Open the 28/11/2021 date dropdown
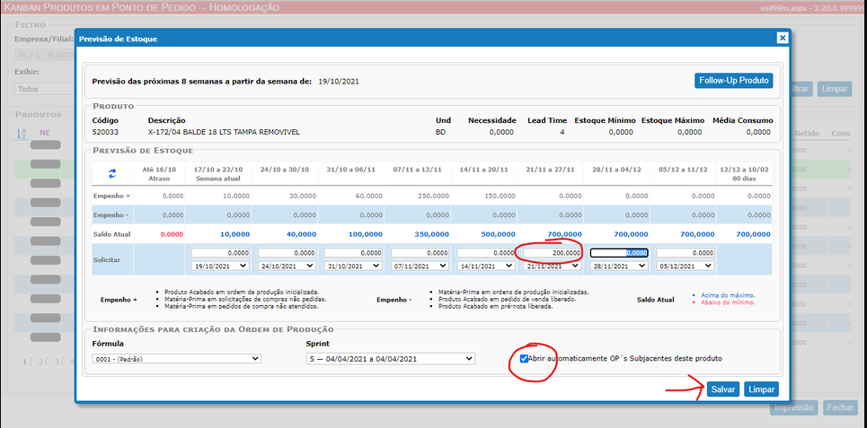The height and width of the screenshot is (428, 867). point(619,266)
